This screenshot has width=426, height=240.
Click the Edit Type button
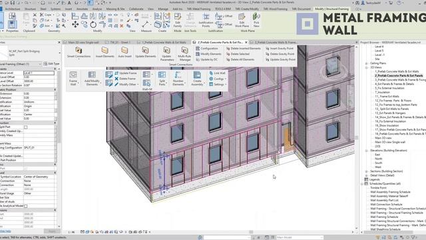52,64
